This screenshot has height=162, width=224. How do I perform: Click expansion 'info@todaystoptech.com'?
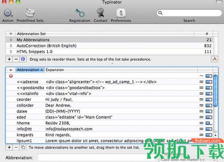[69, 129]
